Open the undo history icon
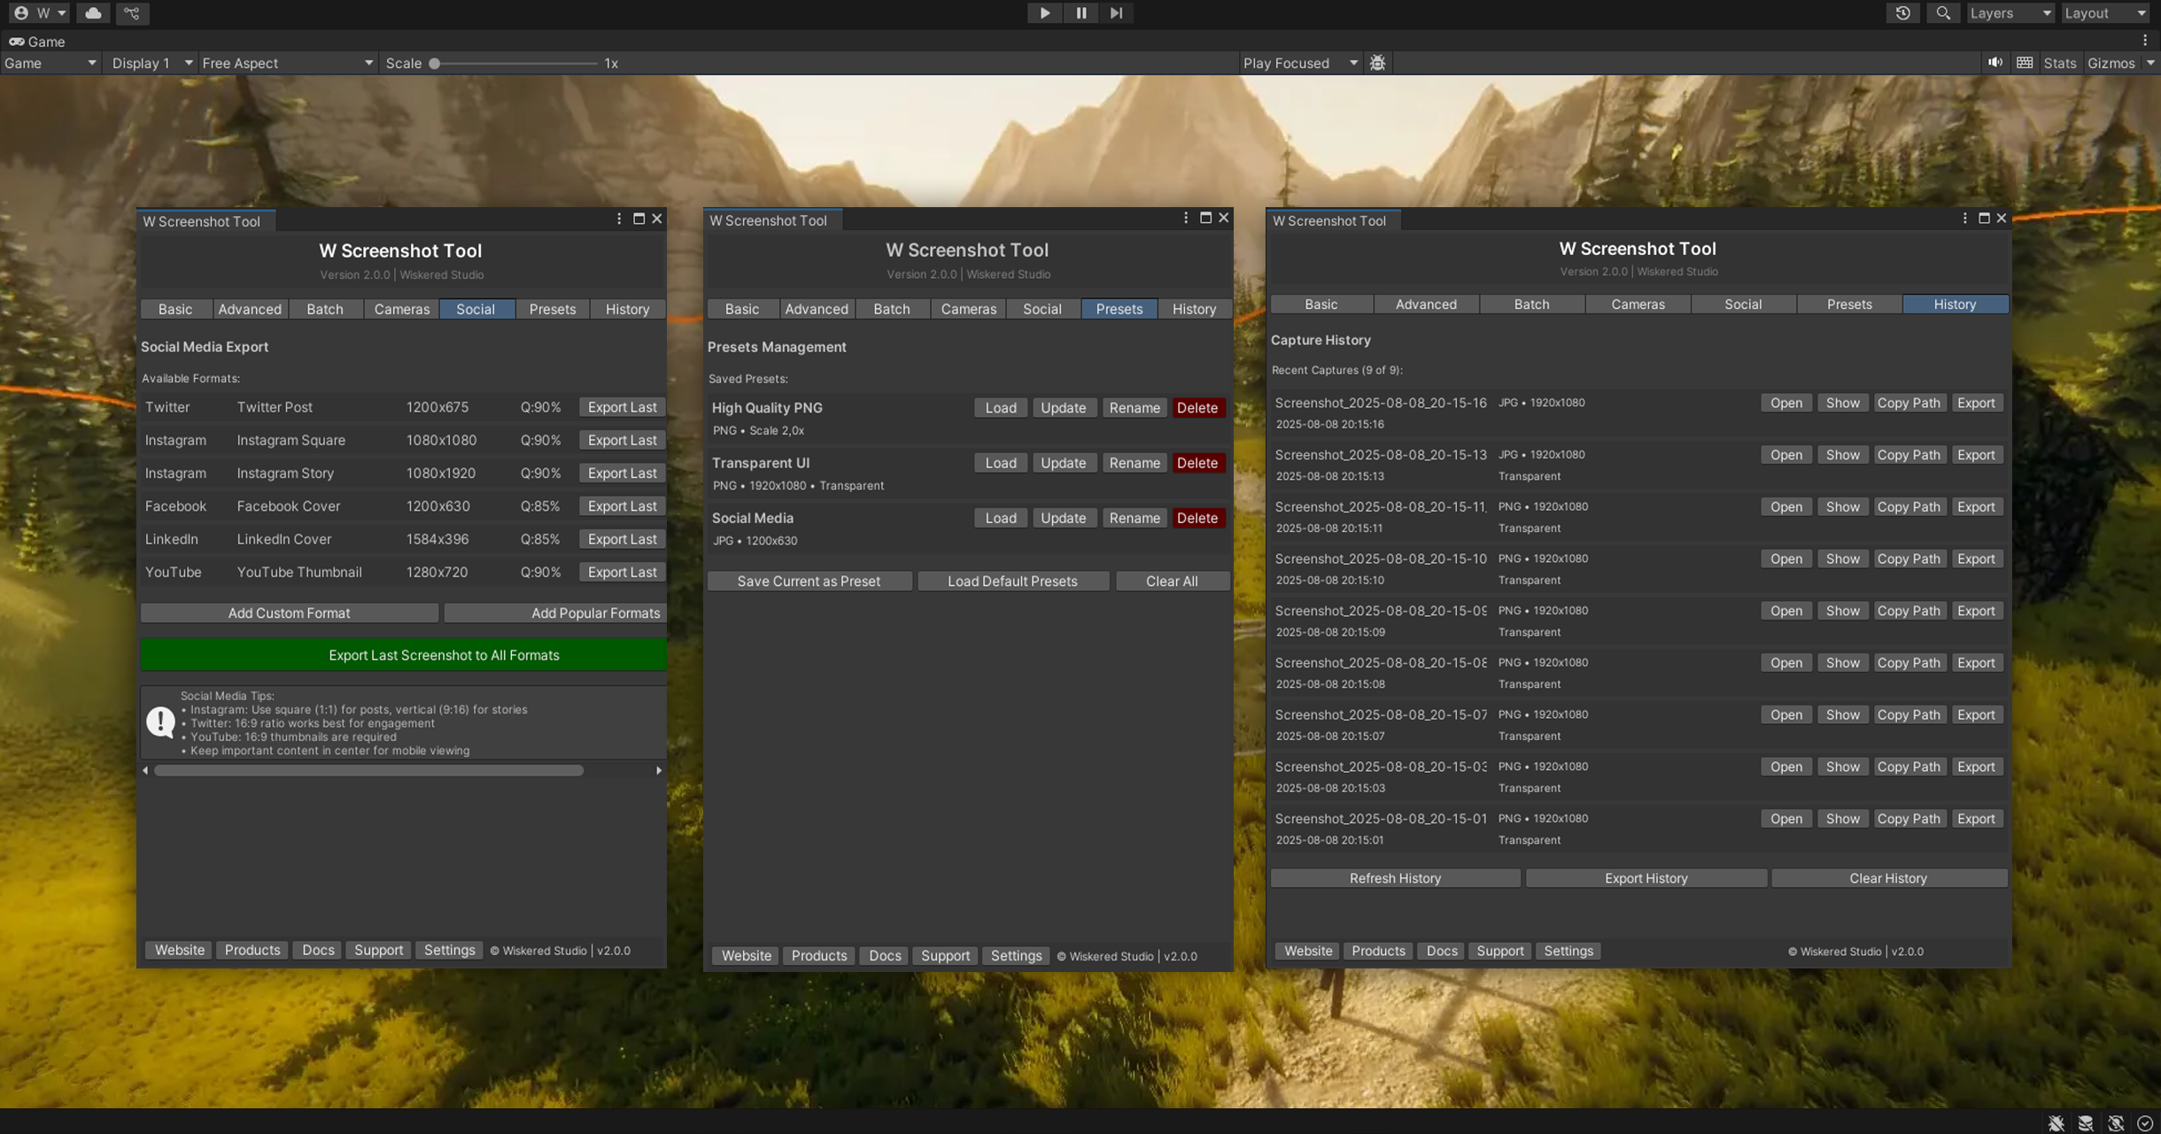Screen dimensions: 2161x1134 1902,13
